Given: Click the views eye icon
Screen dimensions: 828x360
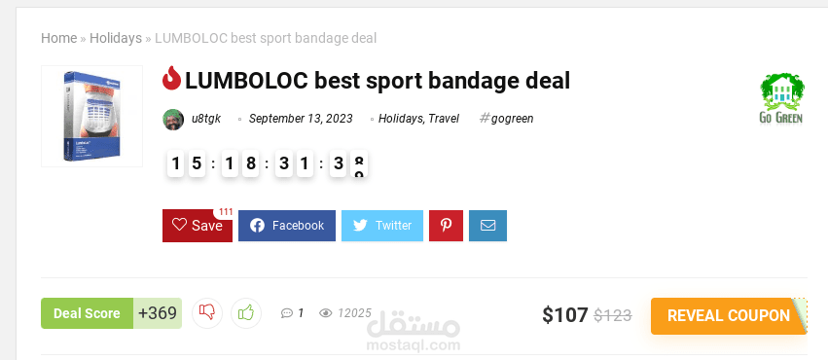Looking at the screenshot, I should [x=326, y=313].
